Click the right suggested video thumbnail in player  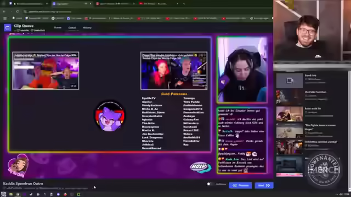[174, 71]
